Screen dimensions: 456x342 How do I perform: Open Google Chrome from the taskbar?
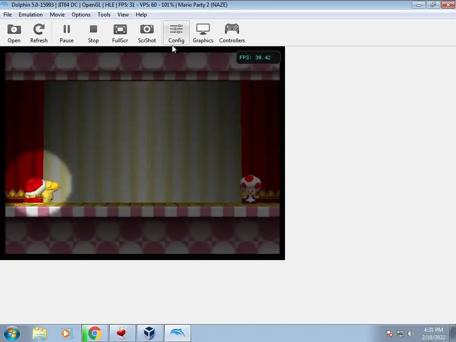94,333
